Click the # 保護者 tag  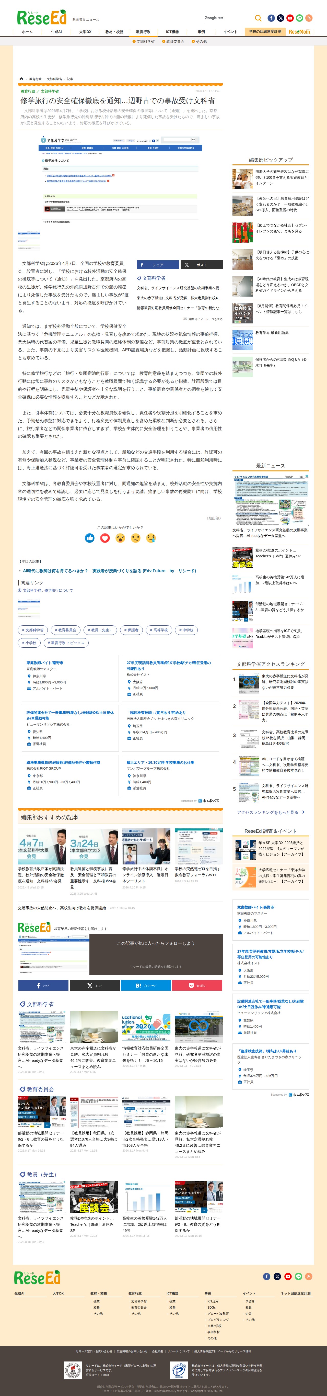pos(132,630)
